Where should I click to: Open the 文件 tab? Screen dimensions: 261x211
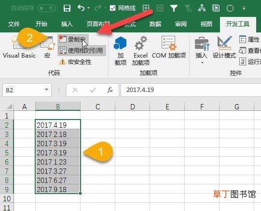14,24
